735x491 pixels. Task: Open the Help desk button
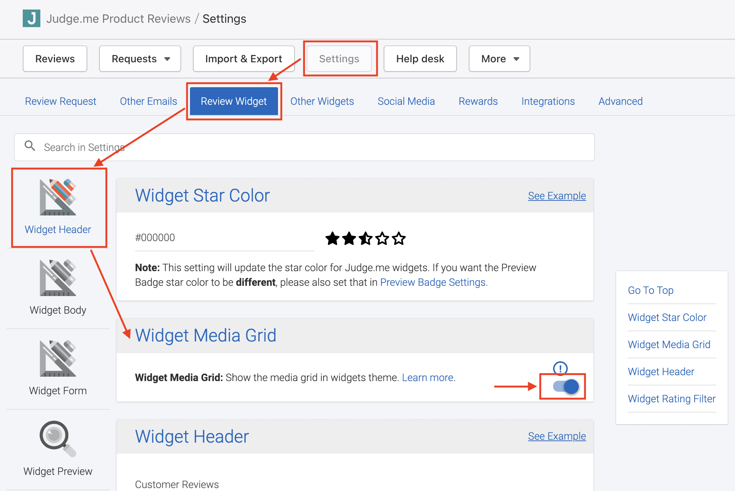pyautogui.click(x=420, y=59)
